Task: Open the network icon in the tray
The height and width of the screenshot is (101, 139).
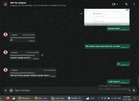Action: tap(112, 98)
